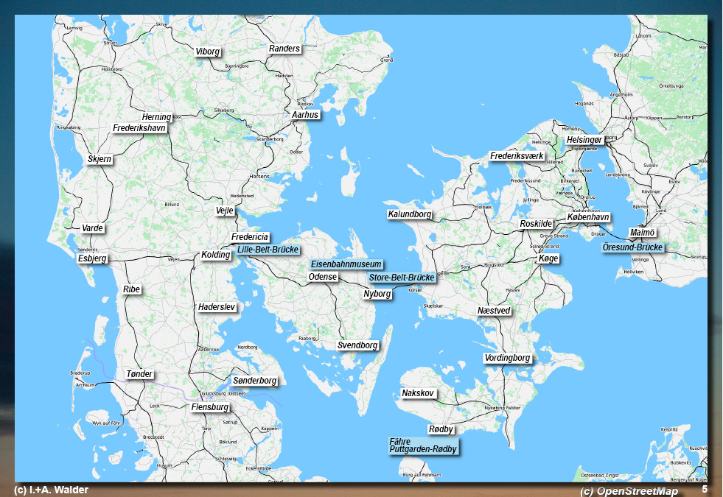Click the (c) OpenStreetMap credit text
The width and height of the screenshot is (723, 497).
(629, 491)
